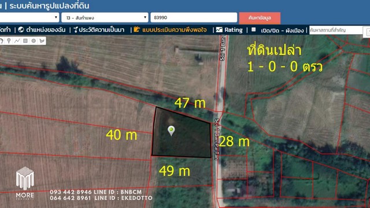This screenshot has height=208, width=370.
Task: Click the globe icon for ตำแหน่งของฉัน
Action: coord(21,29)
